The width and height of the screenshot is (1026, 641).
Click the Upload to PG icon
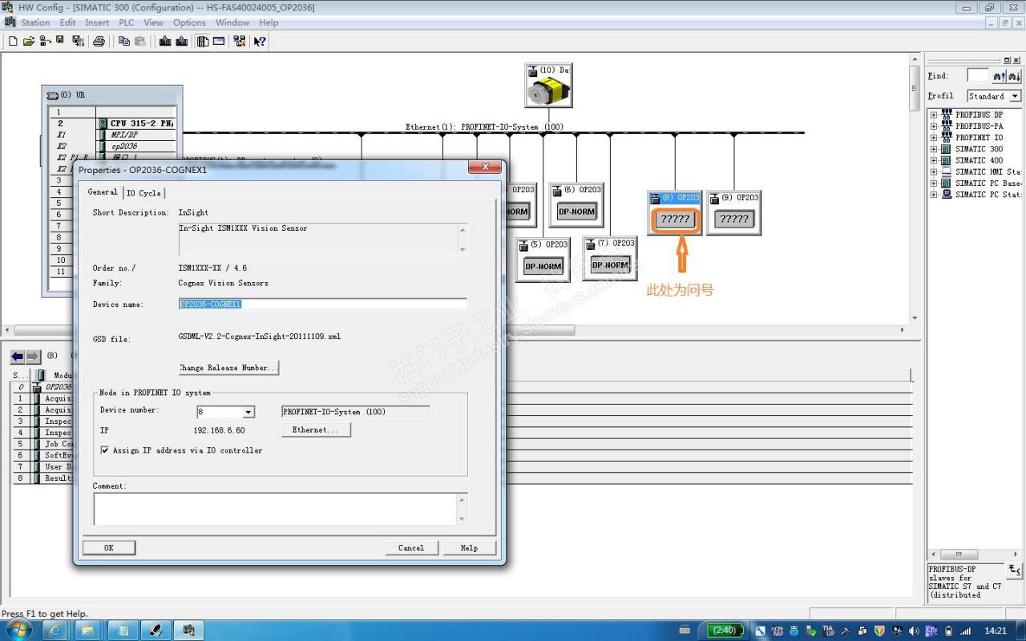pyautogui.click(x=181, y=41)
